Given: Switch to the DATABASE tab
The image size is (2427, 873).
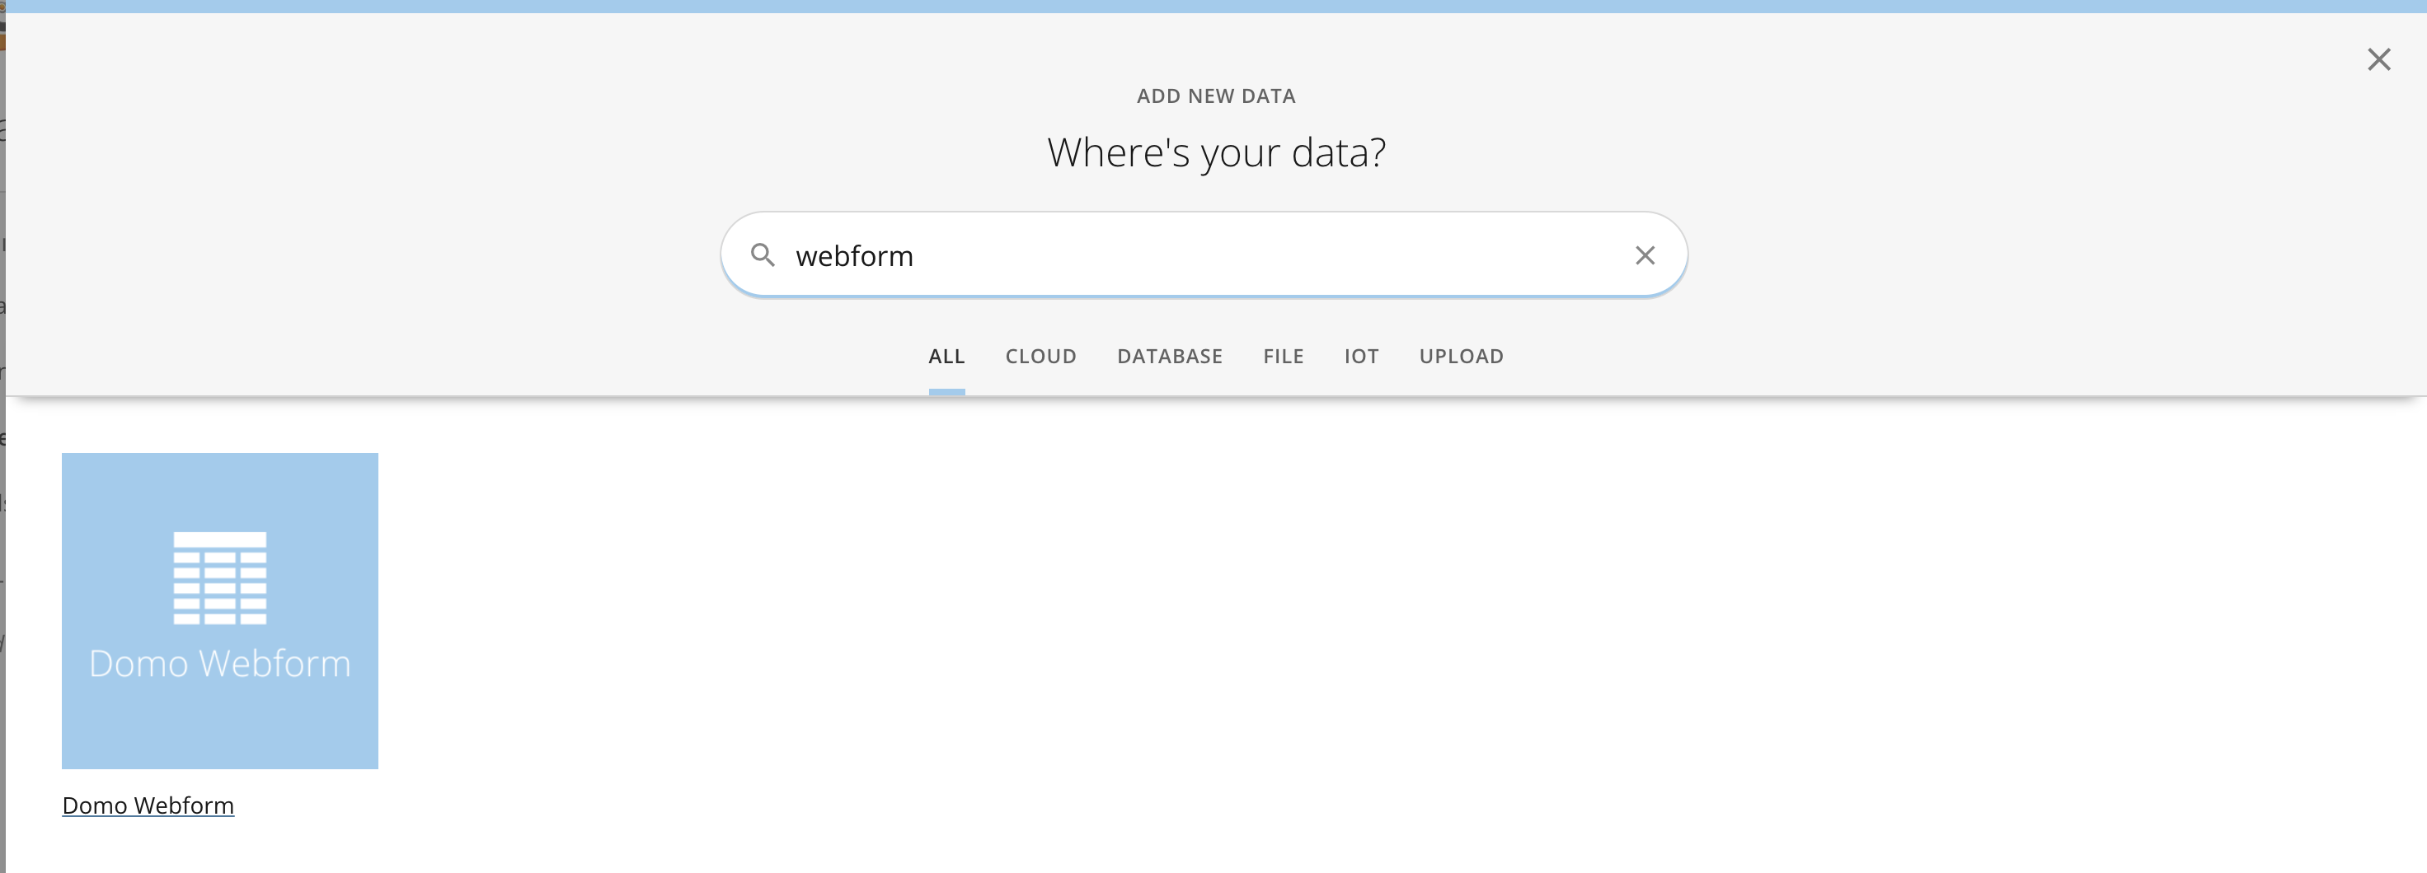Looking at the screenshot, I should (1169, 357).
